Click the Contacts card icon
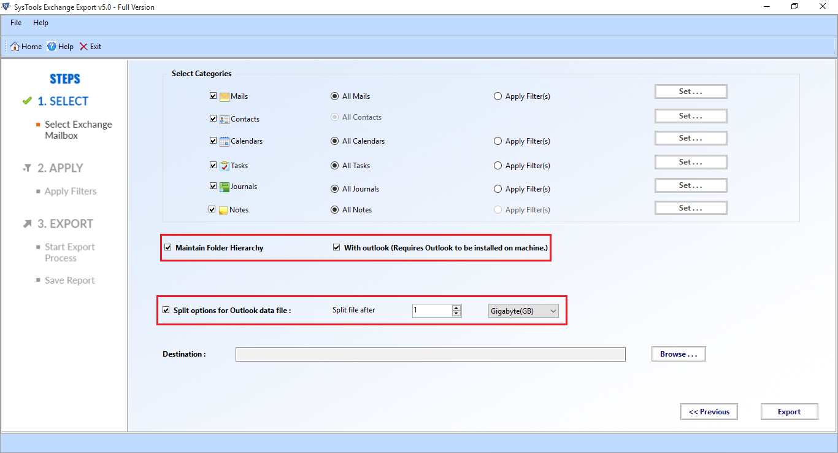 (x=225, y=119)
